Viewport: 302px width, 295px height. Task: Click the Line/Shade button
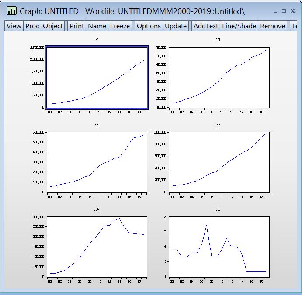click(239, 26)
